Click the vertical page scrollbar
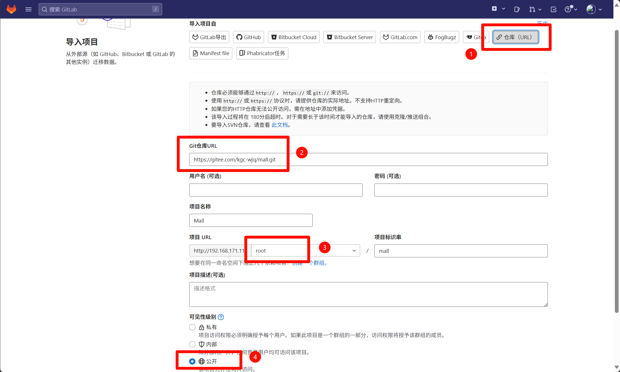 click(x=617, y=171)
